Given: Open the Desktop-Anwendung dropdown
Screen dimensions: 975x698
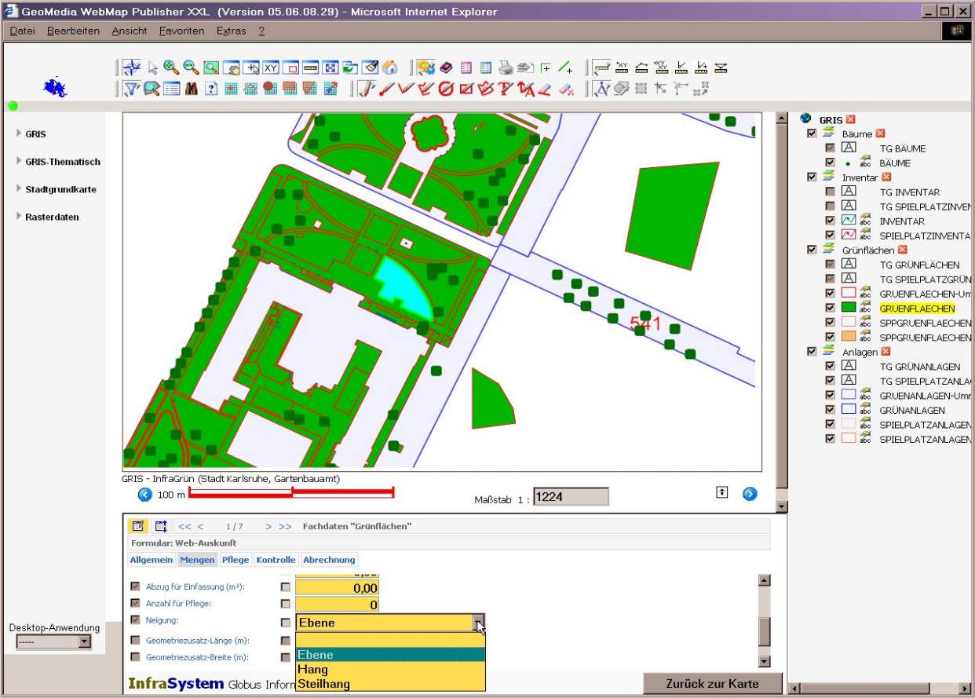Looking at the screenshot, I should pyautogui.click(x=85, y=641).
